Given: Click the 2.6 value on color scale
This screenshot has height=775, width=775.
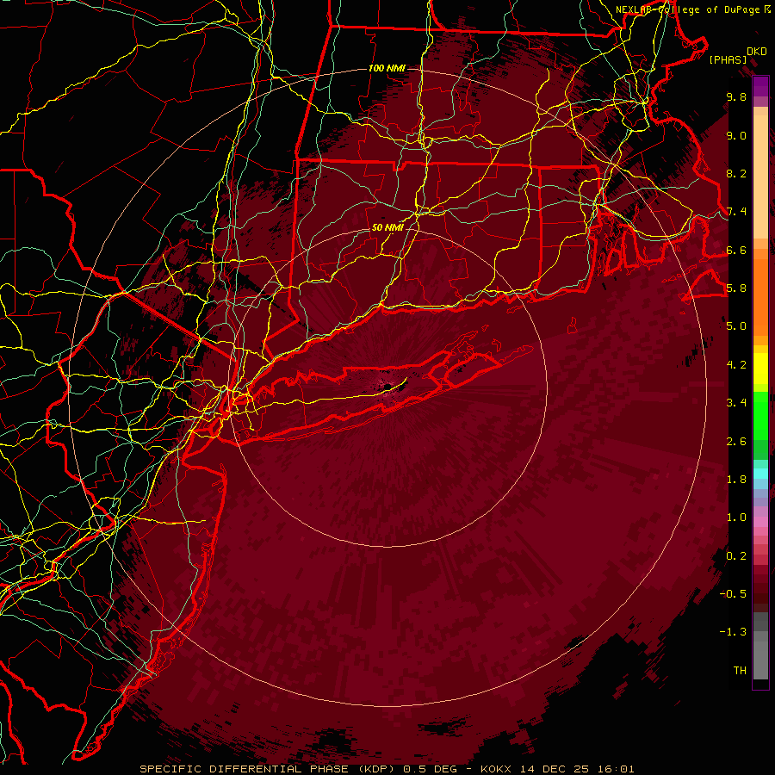Looking at the screenshot, I should pos(736,441).
